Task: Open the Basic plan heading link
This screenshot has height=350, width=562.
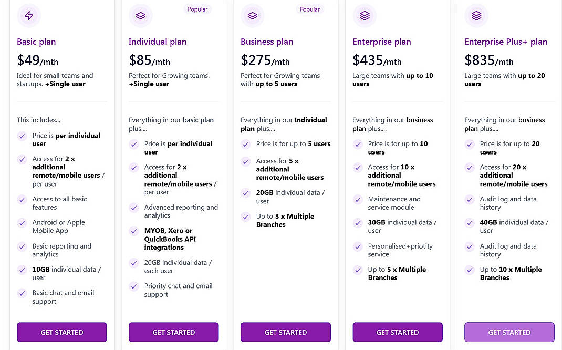Action: [x=36, y=42]
